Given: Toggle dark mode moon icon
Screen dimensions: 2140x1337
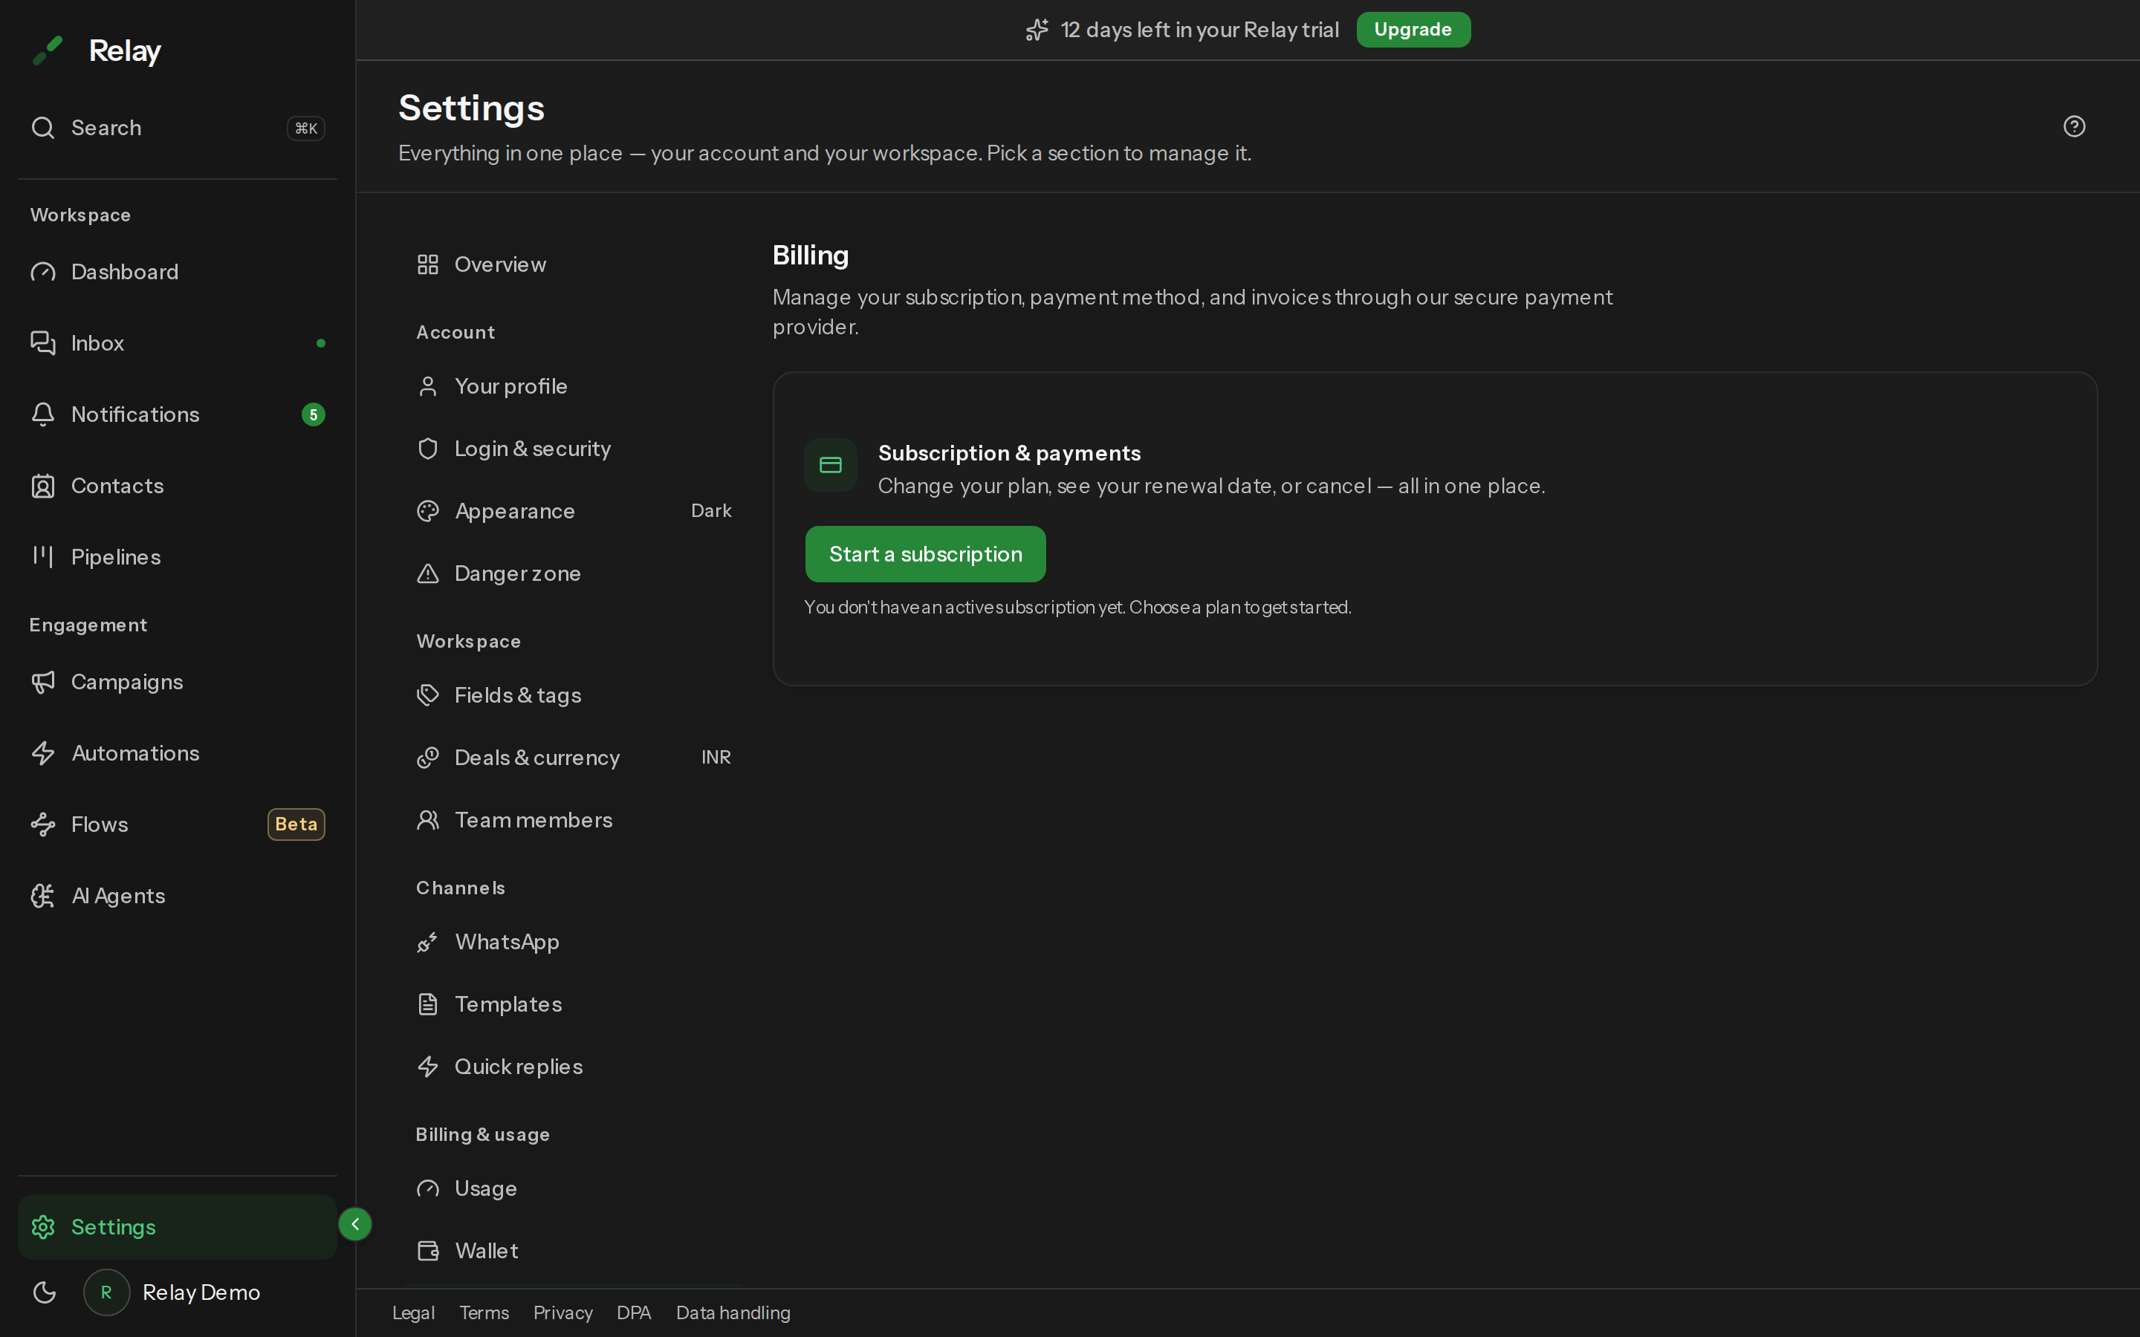Looking at the screenshot, I should tap(45, 1292).
